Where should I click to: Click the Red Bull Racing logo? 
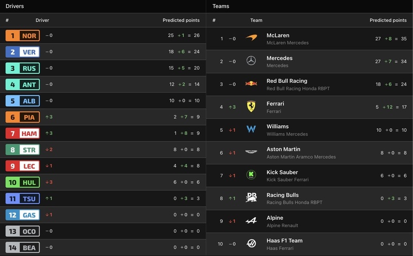(251, 84)
